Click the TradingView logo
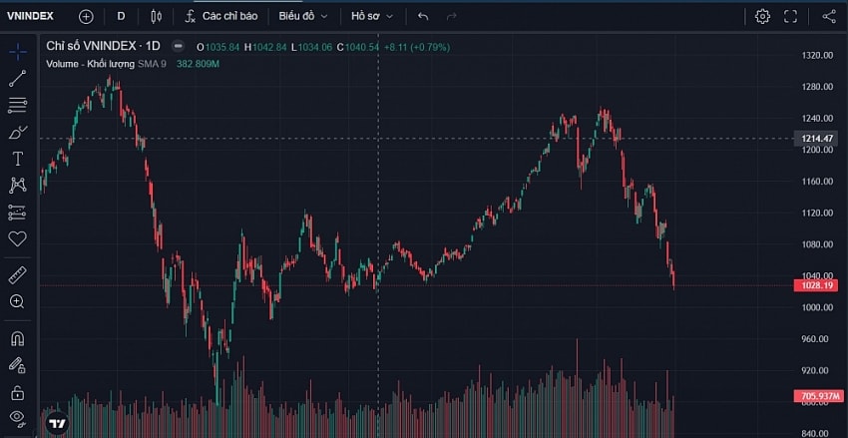 click(57, 423)
